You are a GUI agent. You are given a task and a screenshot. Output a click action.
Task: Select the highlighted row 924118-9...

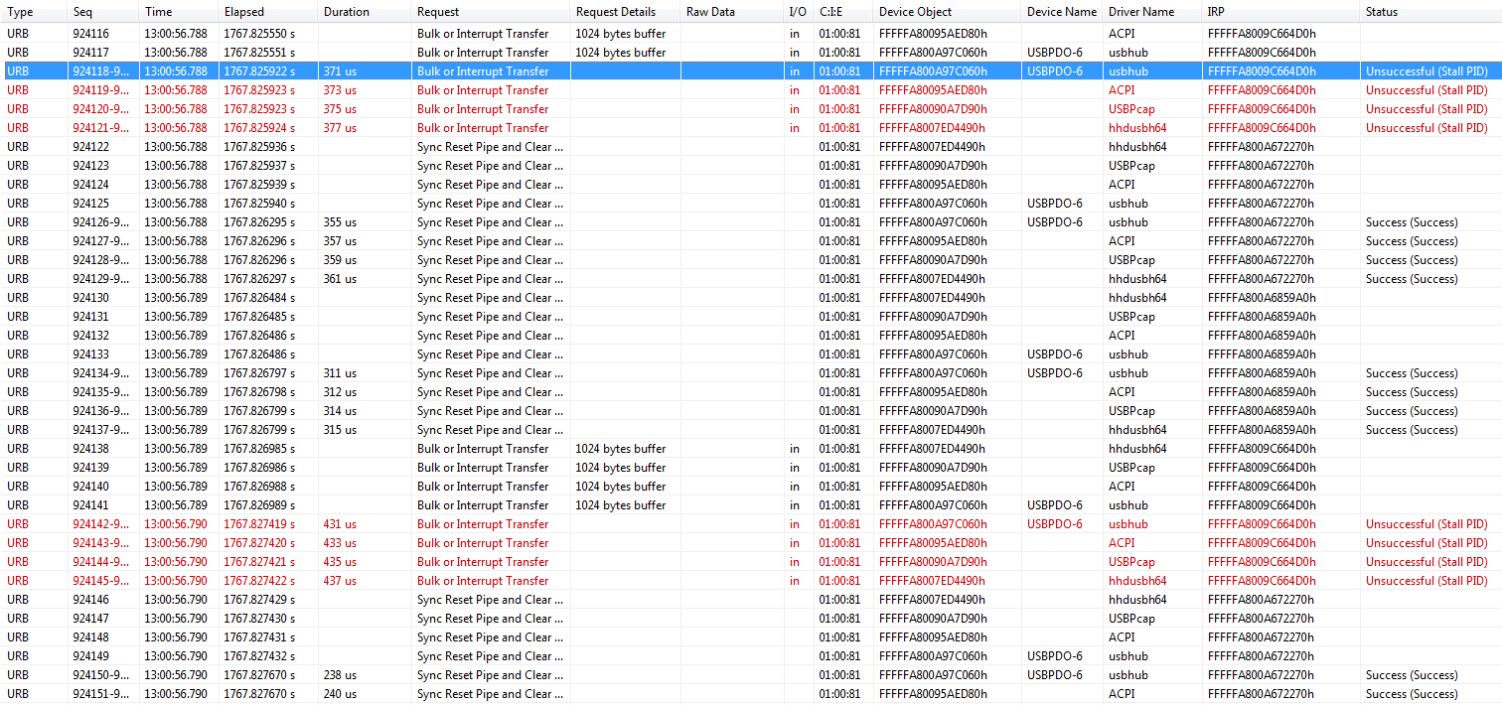tap(751, 71)
